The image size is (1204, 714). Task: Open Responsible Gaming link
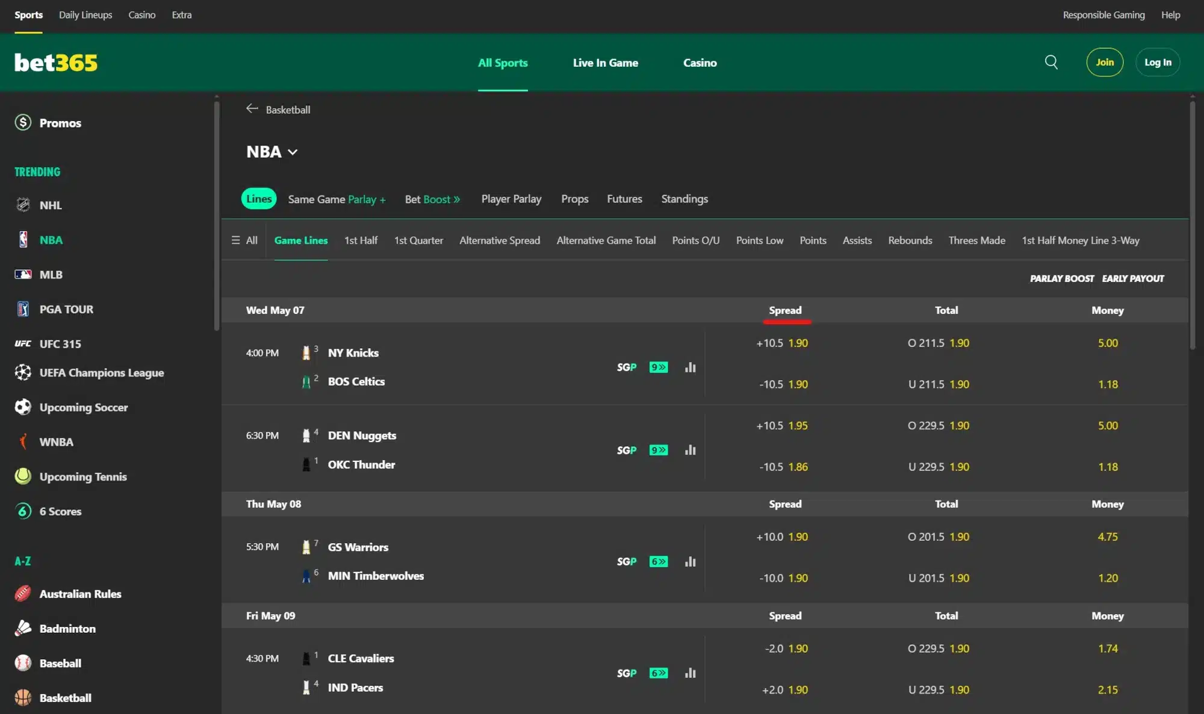(1103, 14)
